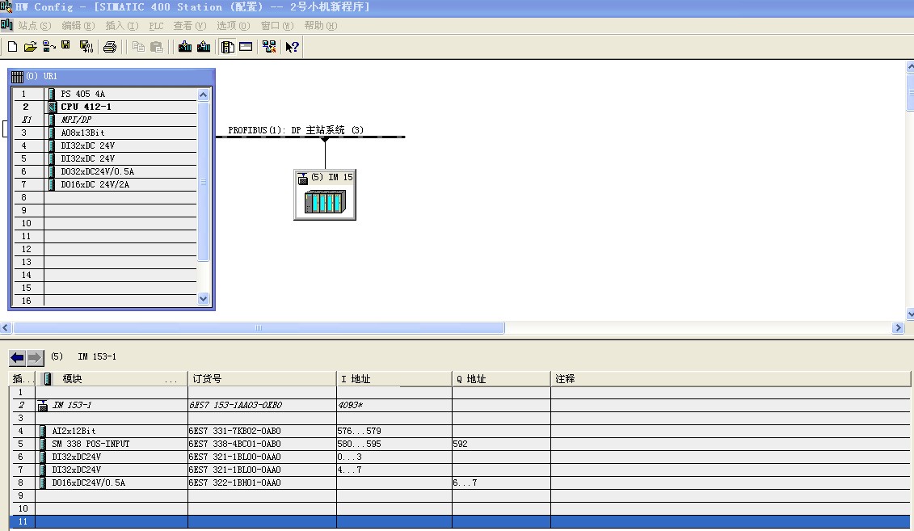Image resolution: width=914 pixels, height=531 pixels.
Task: Select PS 405 4A in rack slot 1
Action: pyautogui.click(x=105, y=94)
